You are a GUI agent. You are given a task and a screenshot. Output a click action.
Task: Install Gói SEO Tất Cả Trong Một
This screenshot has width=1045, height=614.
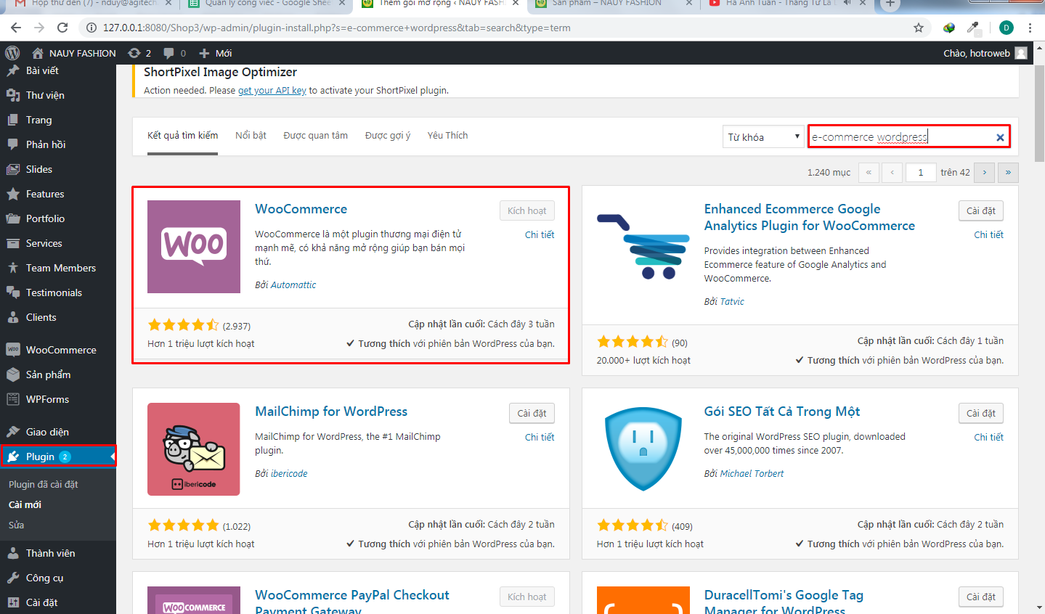click(x=981, y=413)
